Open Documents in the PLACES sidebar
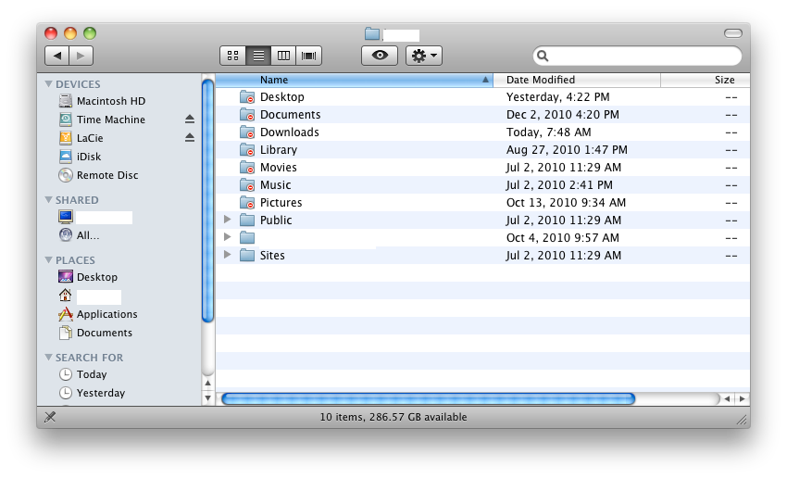 pyautogui.click(x=95, y=333)
